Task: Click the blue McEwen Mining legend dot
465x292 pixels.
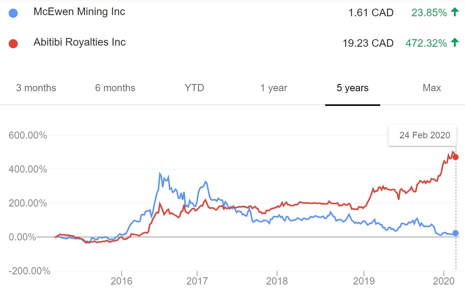Action: click(13, 13)
